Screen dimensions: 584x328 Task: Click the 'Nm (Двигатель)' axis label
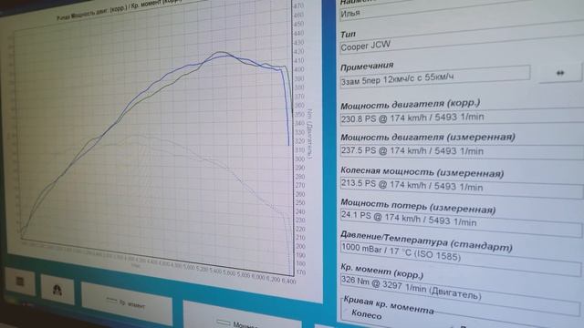[309, 134]
